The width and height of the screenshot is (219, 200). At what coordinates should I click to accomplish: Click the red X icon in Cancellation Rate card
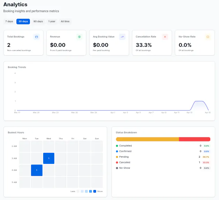pos(165,37)
